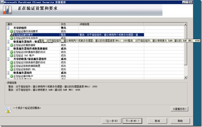Click the Forefront setup logo in header

(x=7, y=10)
